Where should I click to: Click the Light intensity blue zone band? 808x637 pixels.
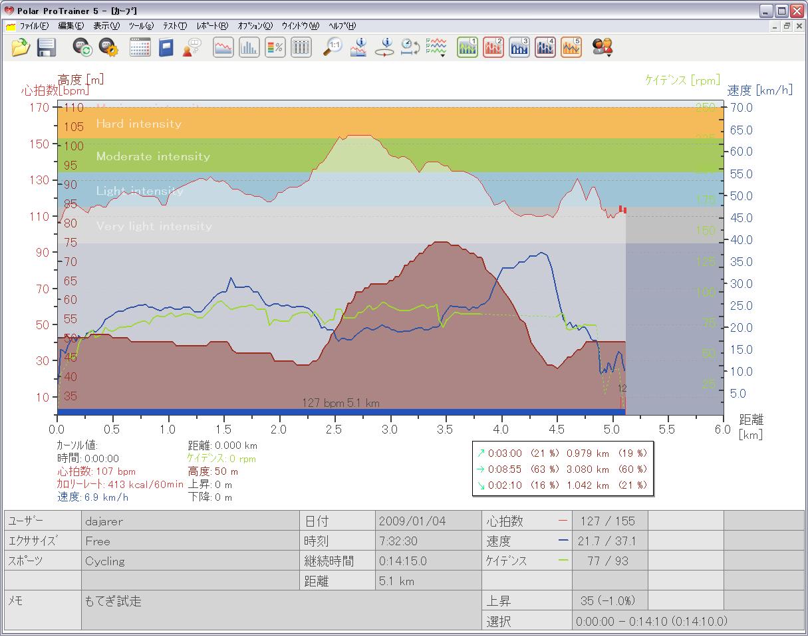click(390, 190)
